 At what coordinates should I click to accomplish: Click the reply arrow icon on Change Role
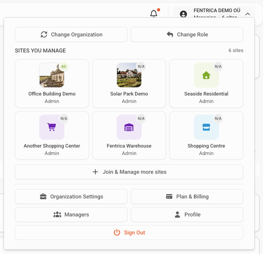(x=170, y=34)
